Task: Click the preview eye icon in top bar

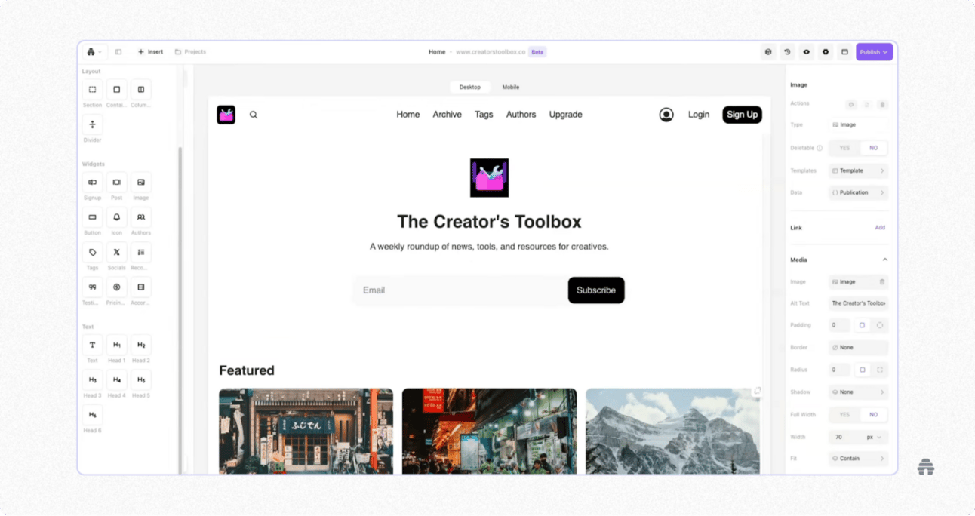Action: click(x=807, y=52)
